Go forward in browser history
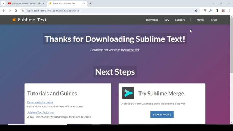 click(x=10, y=11)
